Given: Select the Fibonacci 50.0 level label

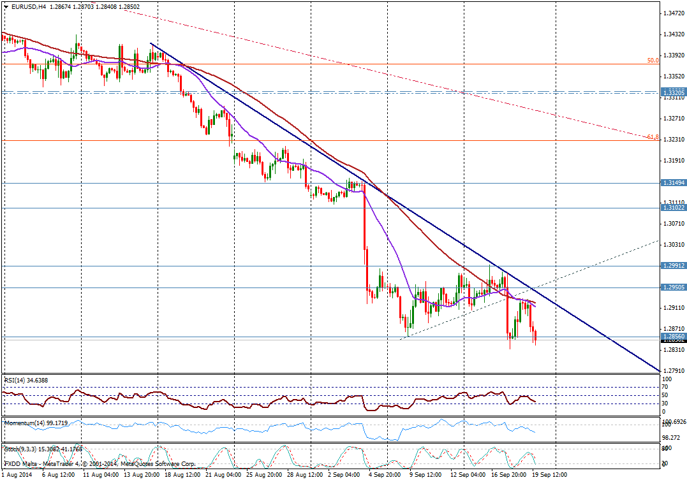Looking at the screenshot, I should coord(653,61).
